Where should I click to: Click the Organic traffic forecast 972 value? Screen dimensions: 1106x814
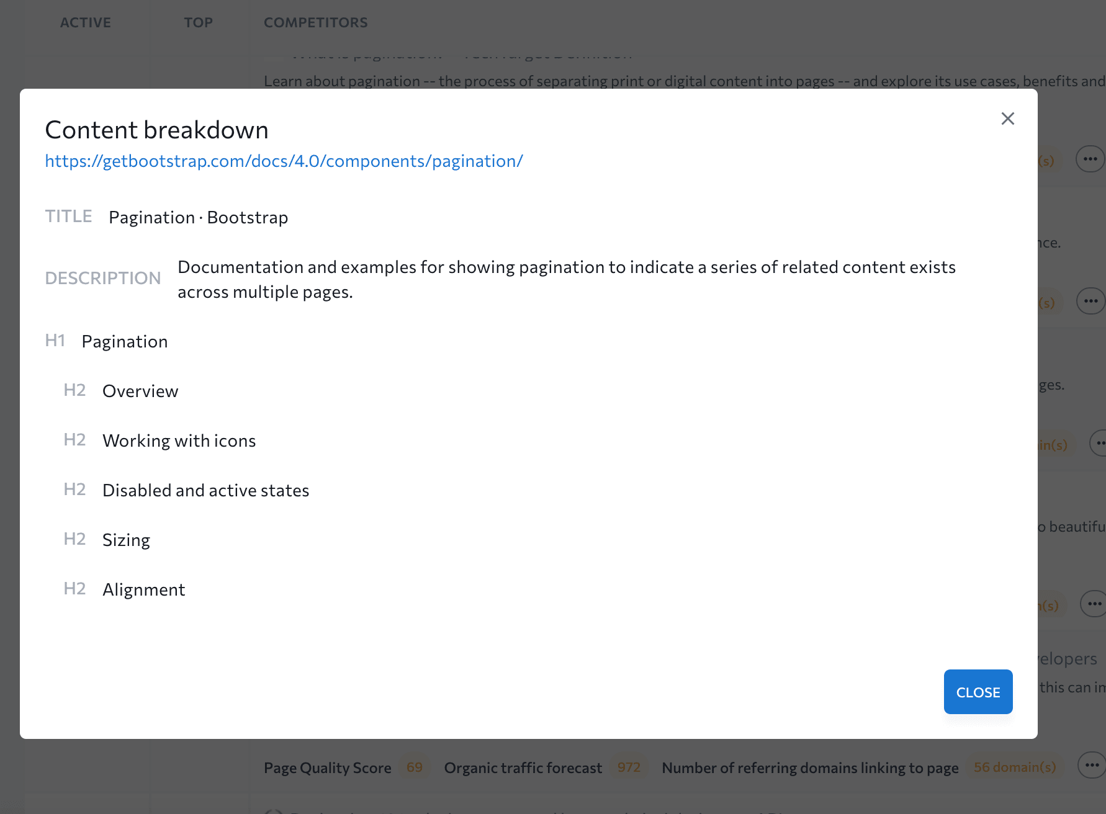628,767
